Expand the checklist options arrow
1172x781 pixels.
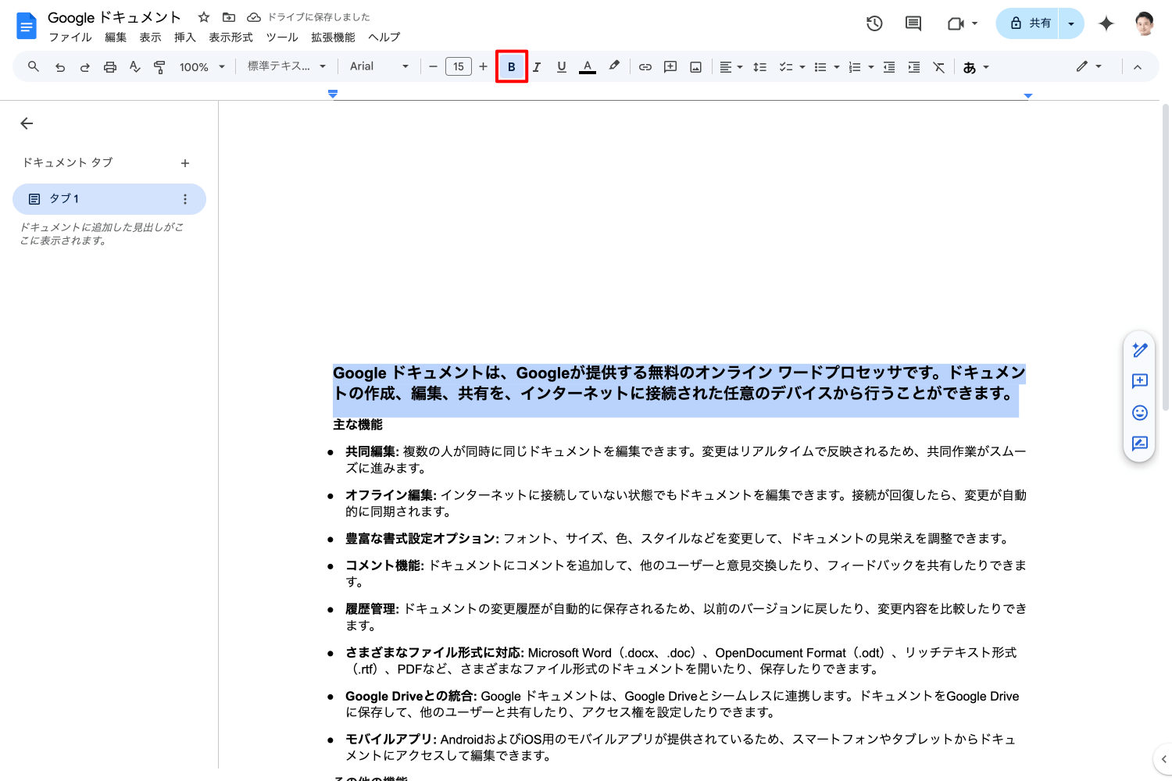pyautogui.click(x=802, y=67)
